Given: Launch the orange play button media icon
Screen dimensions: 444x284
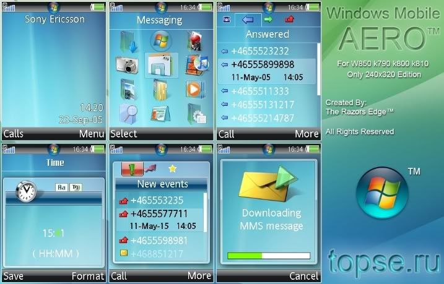Looking at the screenshot, I should [x=196, y=90].
